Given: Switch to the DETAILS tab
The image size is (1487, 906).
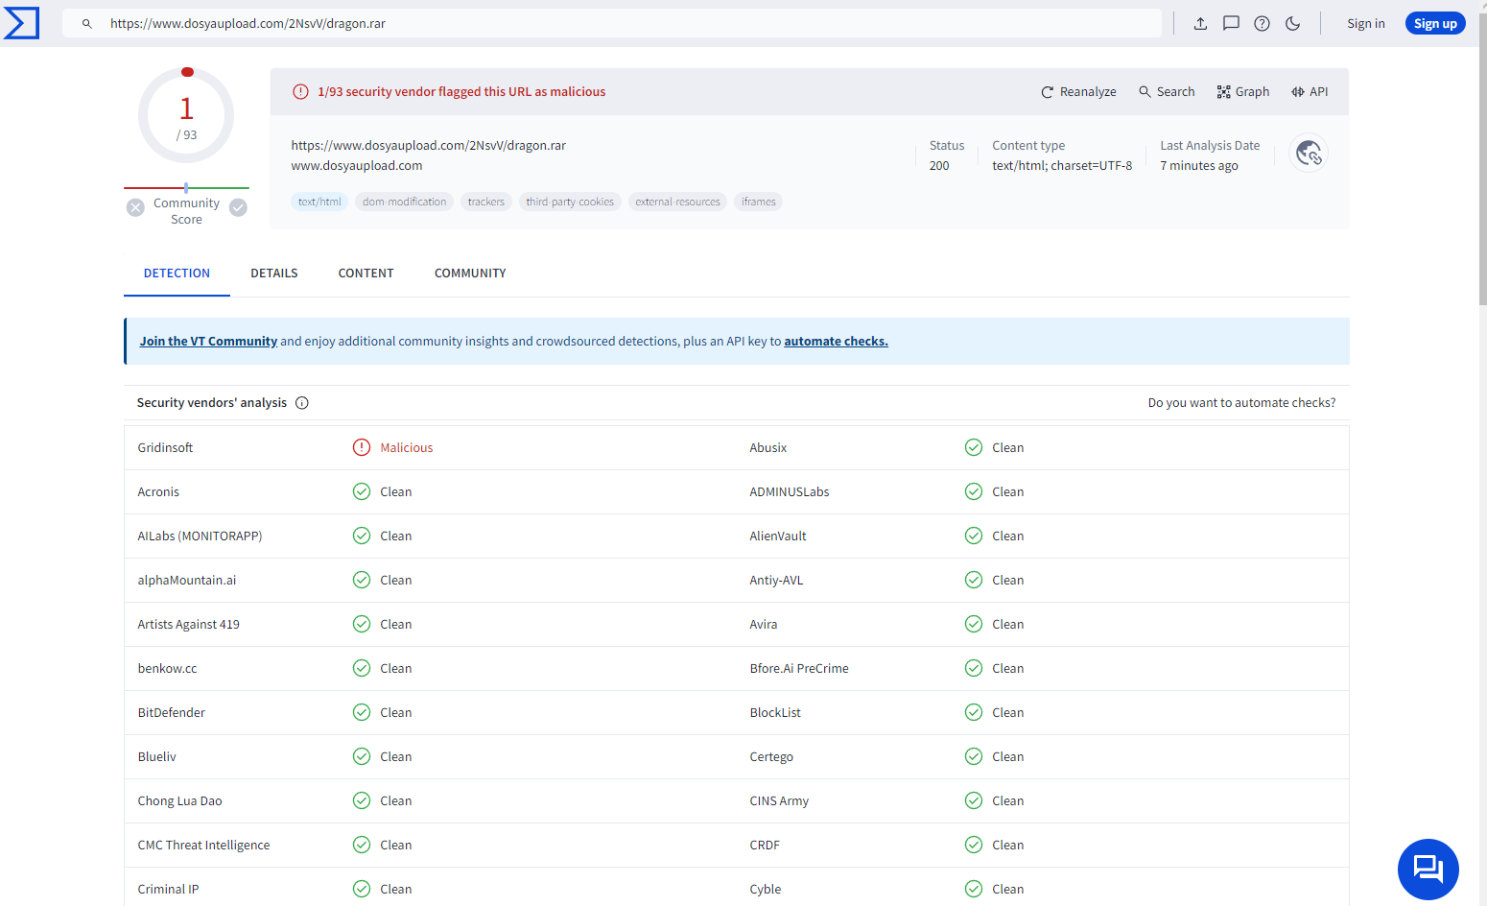Looking at the screenshot, I should click(274, 274).
